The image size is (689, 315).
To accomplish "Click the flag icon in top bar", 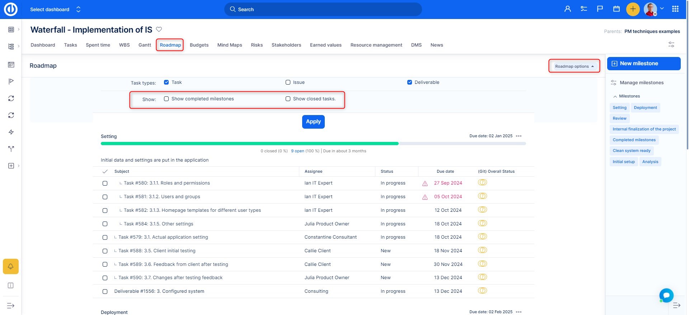I will 600,9.
